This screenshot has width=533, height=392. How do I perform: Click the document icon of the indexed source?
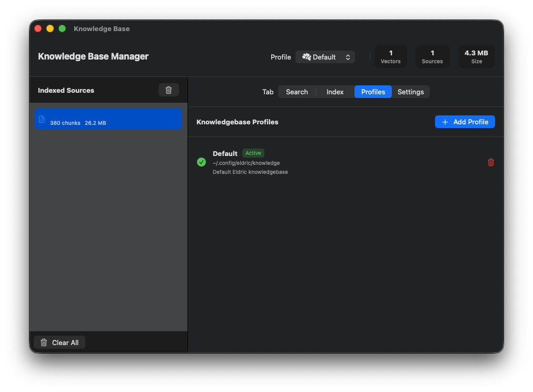42,119
